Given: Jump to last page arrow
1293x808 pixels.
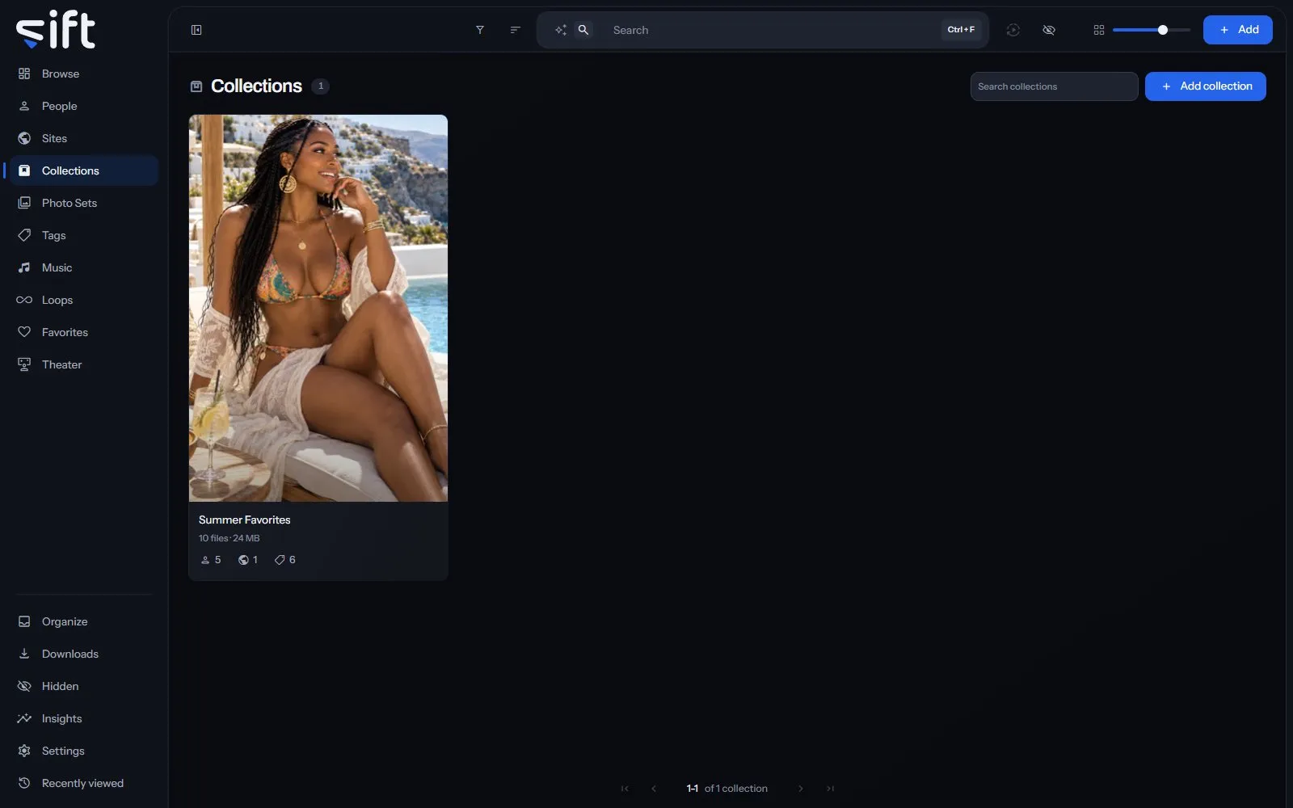Looking at the screenshot, I should pos(830,789).
